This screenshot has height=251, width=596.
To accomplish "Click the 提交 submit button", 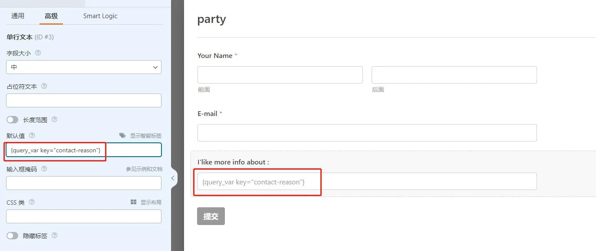I will coord(211,216).
